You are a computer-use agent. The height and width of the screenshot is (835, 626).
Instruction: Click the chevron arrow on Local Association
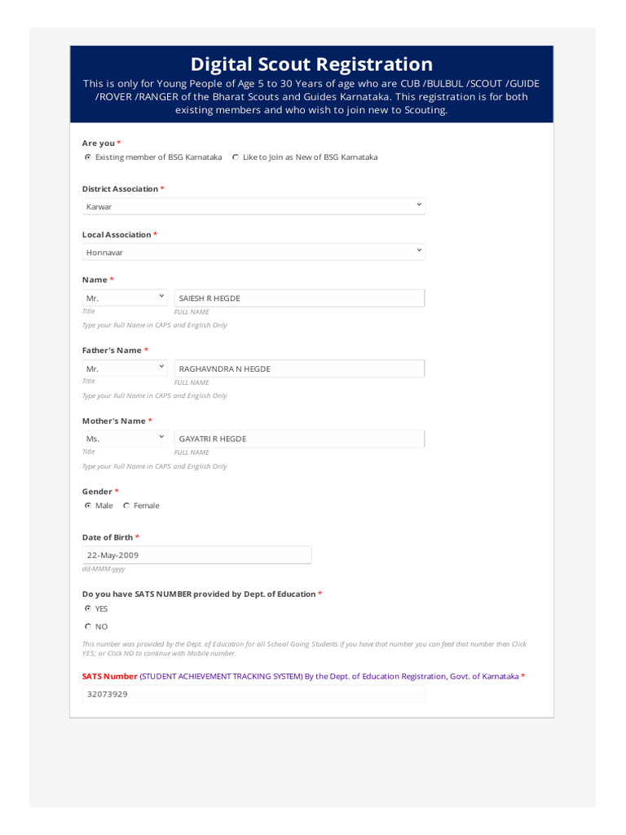tap(419, 250)
